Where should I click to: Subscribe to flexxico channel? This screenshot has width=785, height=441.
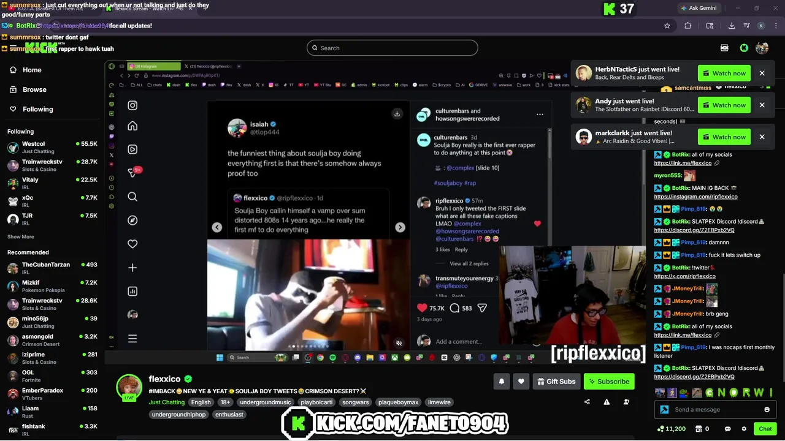609,382
